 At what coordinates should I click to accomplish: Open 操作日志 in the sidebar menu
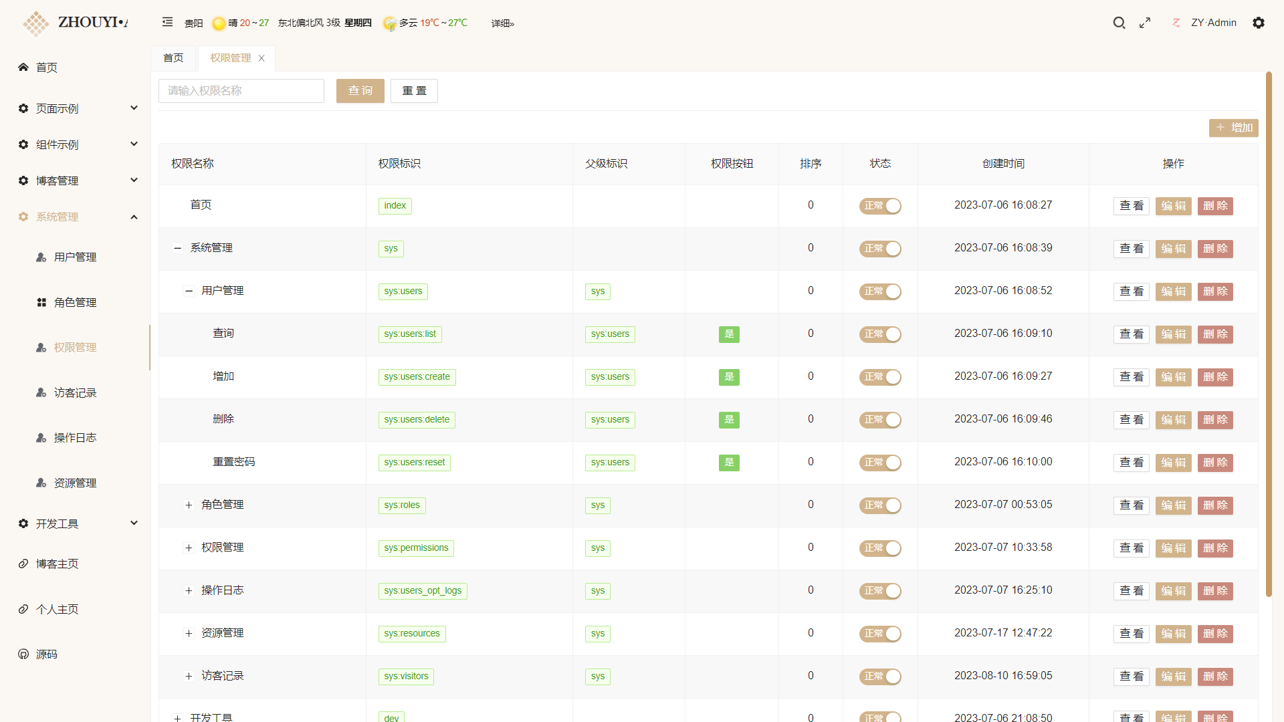[x=75, y=438]
